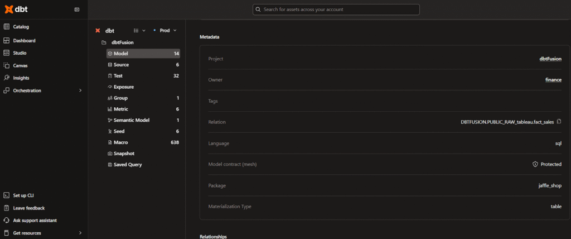
Task: Select the Semantic Model item
Action: (131, 120)
